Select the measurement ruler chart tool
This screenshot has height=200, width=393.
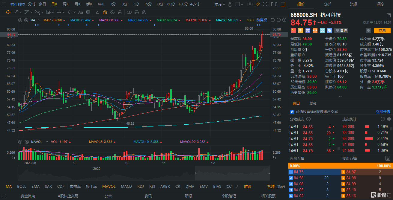(59, 12)
